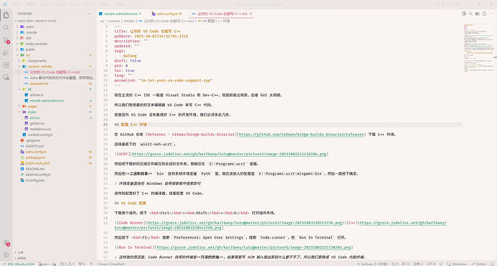Close the 让你的-VS-Code-也能写-C++.md tab

[x=251, y=14]
